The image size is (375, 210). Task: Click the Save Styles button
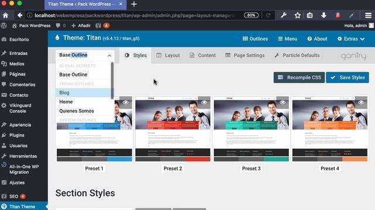click(x=347, y=78)
